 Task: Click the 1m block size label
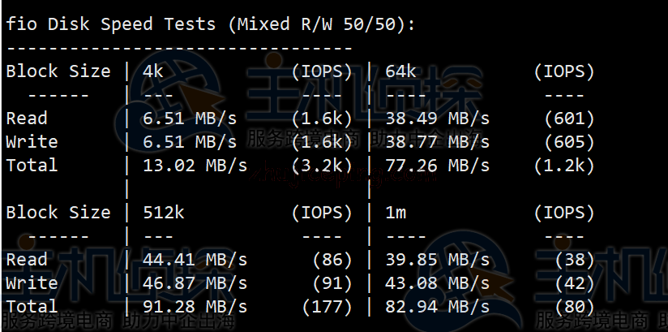pyautogui.click(x=396, y=212)
